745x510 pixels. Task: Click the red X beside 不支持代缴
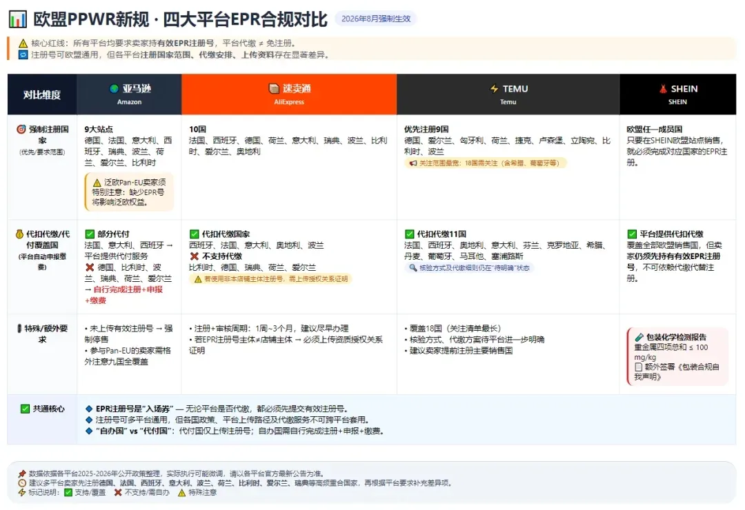click(x=194, y=256)
